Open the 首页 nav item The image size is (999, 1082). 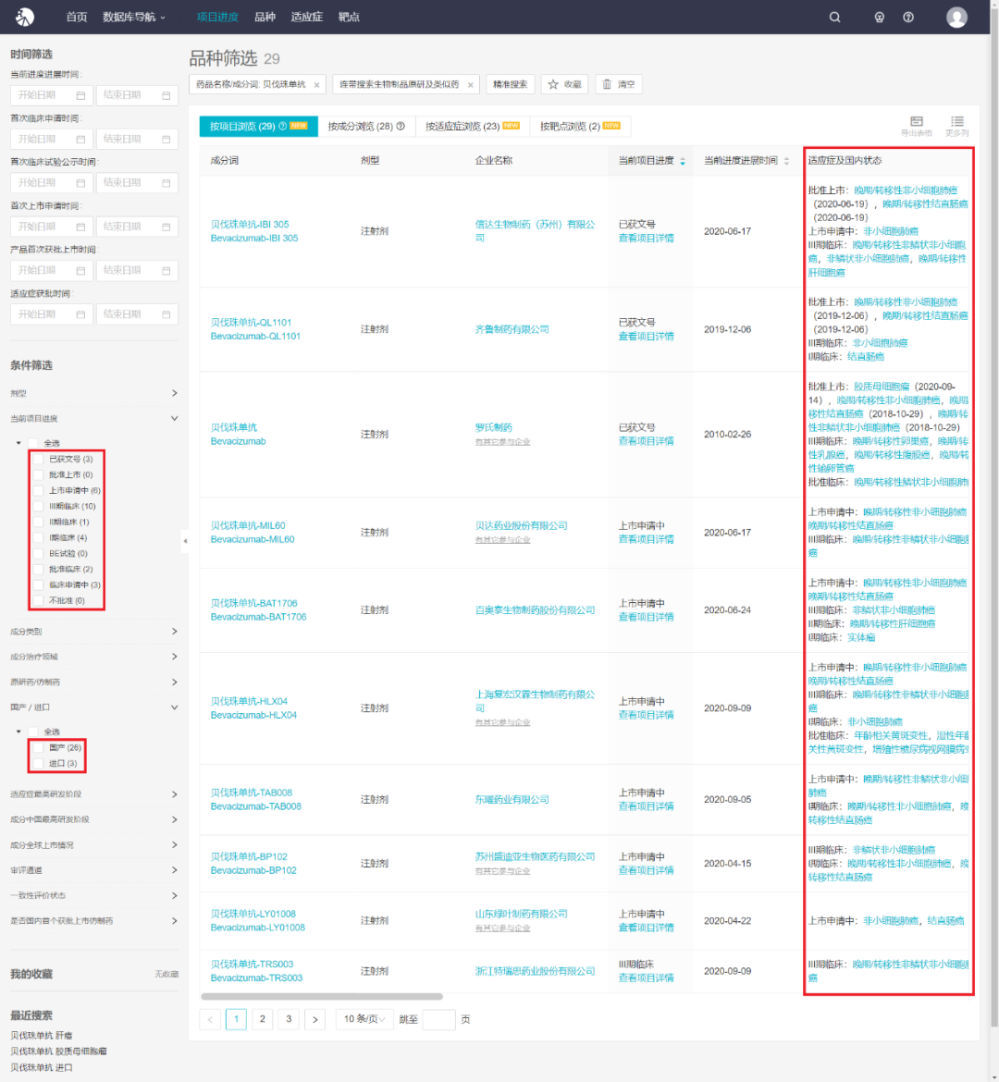point(77,18)
